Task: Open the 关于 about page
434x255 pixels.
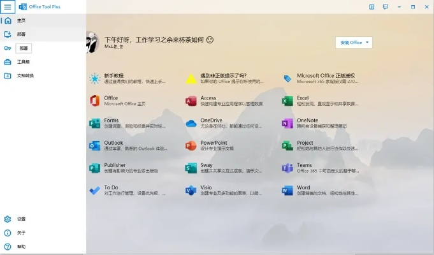Action: [x=43, y=233]
